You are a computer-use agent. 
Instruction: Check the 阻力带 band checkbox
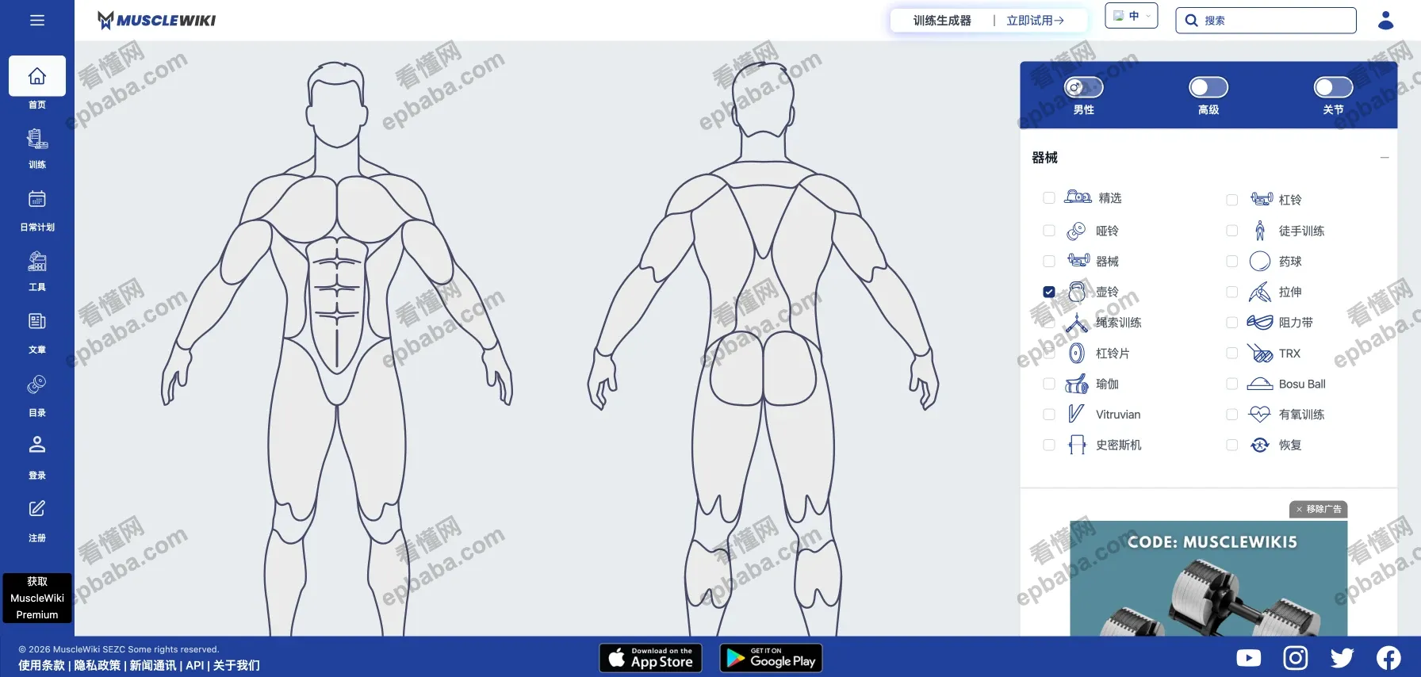tap(1232, 322)
